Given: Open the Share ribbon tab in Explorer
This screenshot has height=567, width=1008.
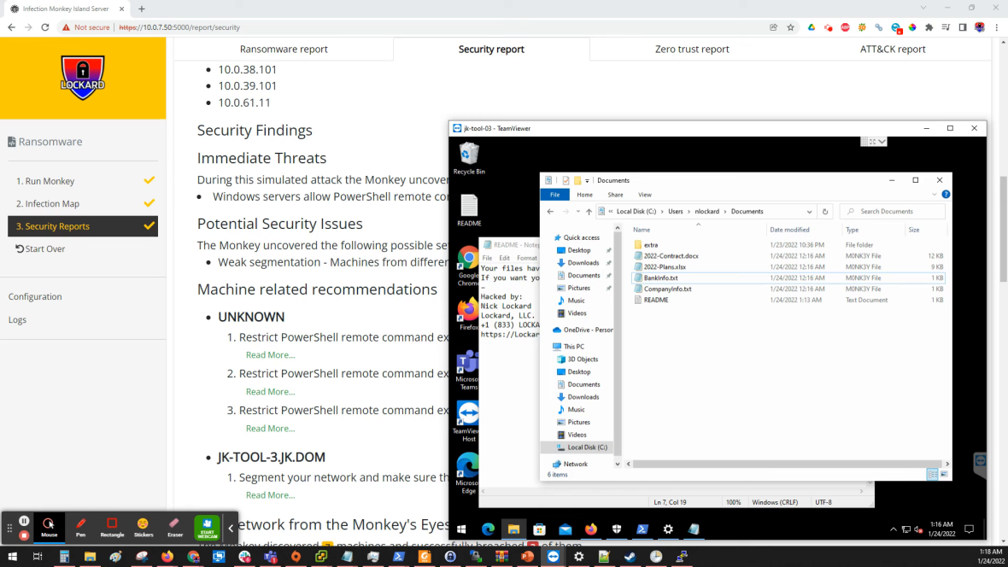Looking at the screenshot, I should pyautogui.click(x=615, y=195).
